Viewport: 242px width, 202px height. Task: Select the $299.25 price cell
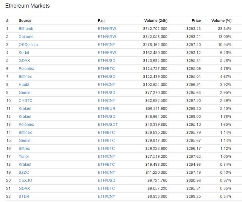[194, 197]
